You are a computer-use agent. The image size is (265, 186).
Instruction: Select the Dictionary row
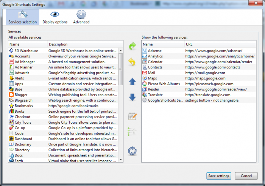click(63, 144)
